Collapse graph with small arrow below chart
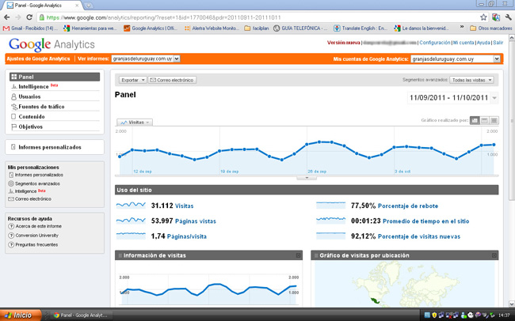The height and width of the screenshot is (321, 515). pyautogui.click(x=307, y=178)
